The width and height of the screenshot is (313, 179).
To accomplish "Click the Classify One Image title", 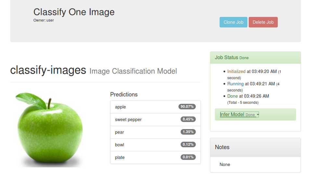I will click(x=74, y=12).
